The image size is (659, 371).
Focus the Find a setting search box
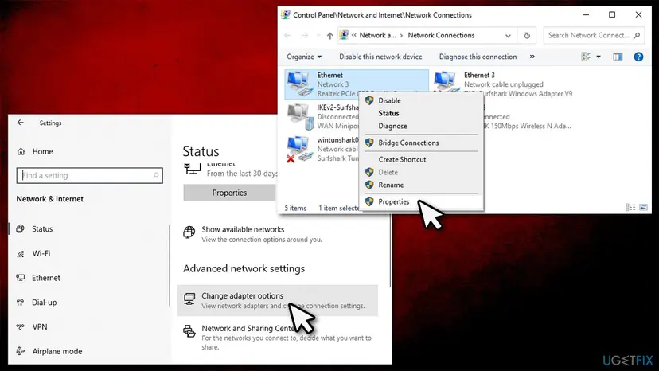click(89, 175)
